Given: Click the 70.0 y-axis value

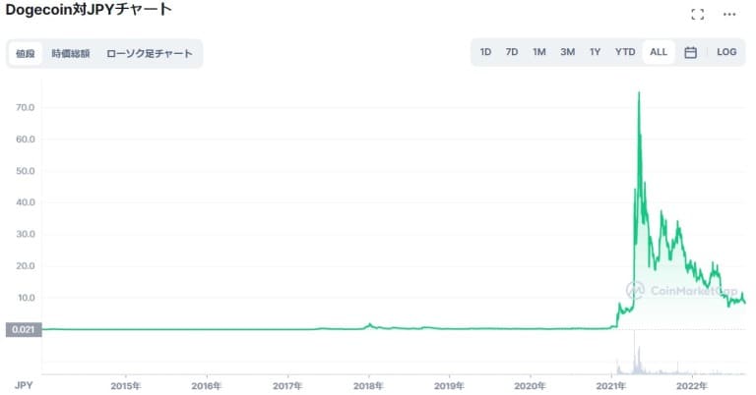Looking at the screenshot, I should (25, 107).
